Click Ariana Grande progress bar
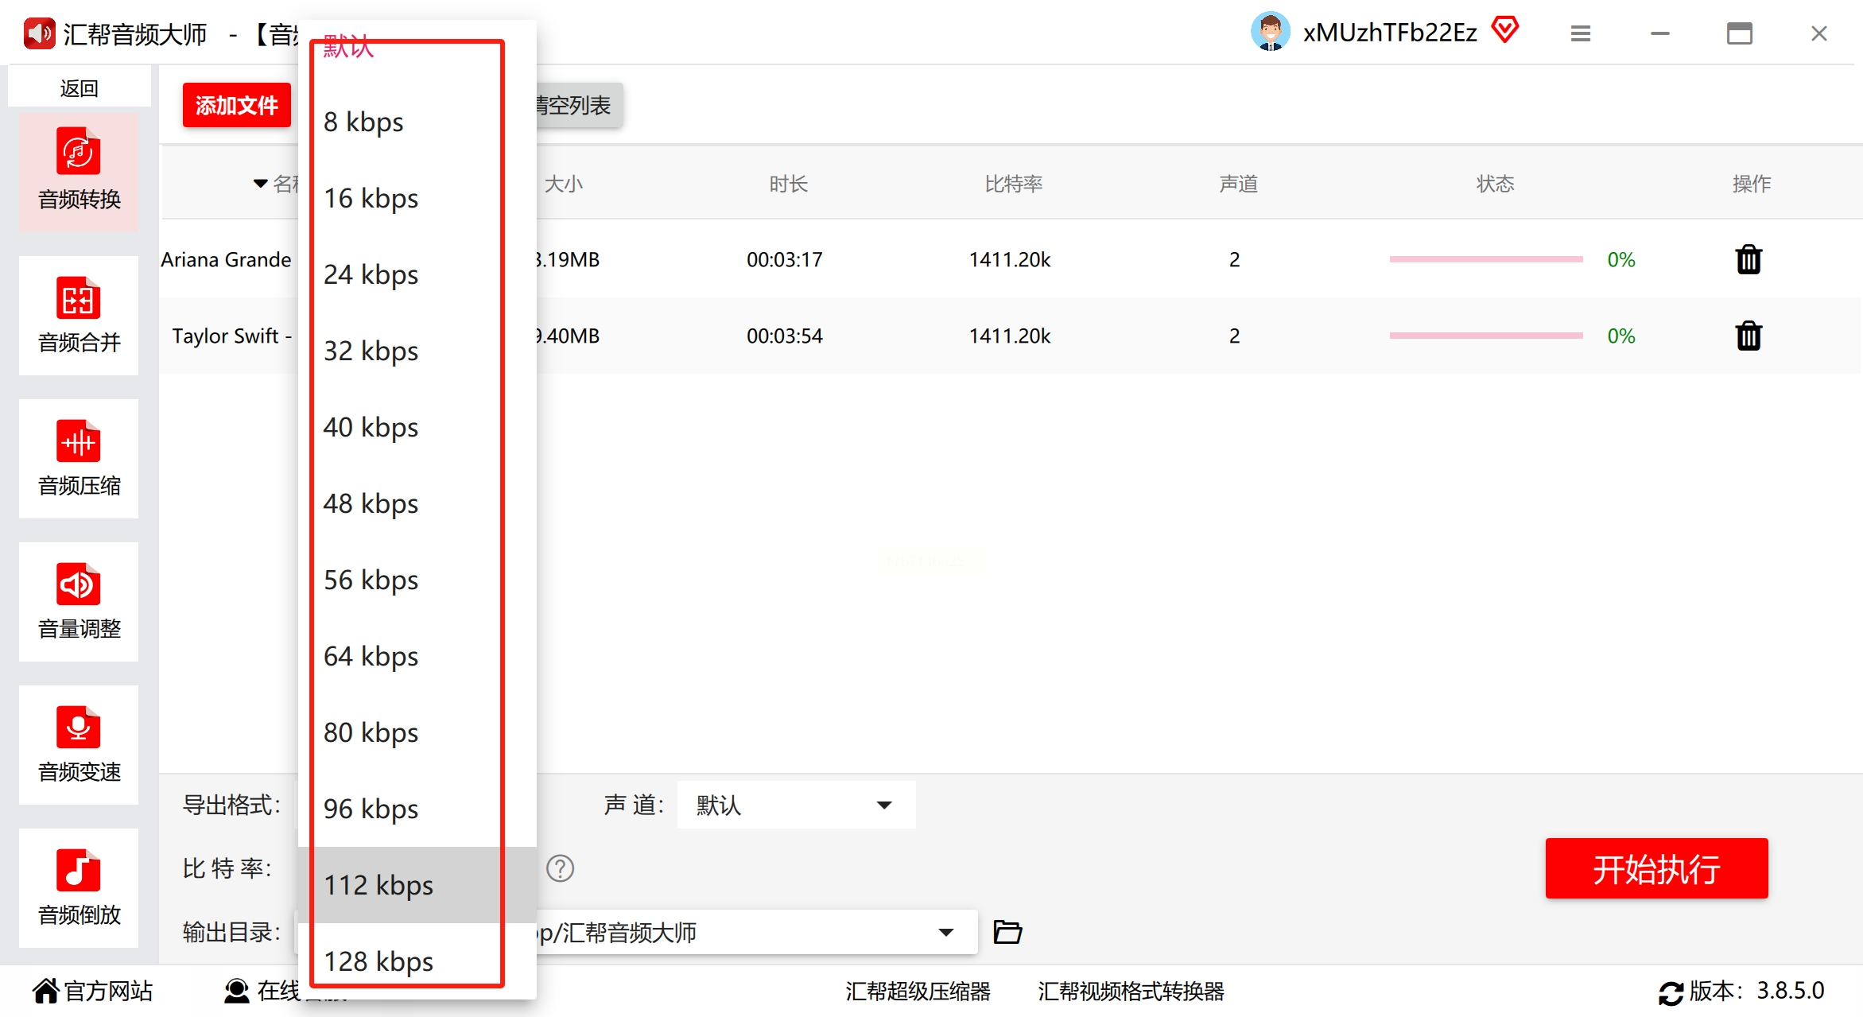The image size is (1863, 1017). coord(1485,260)
